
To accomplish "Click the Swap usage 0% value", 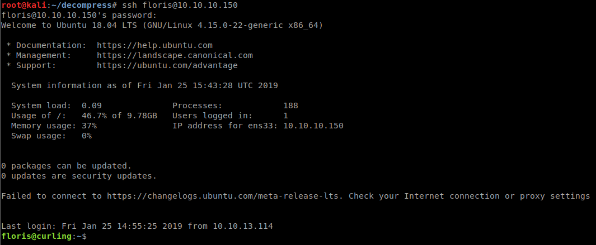I will [x=87, y=136].
